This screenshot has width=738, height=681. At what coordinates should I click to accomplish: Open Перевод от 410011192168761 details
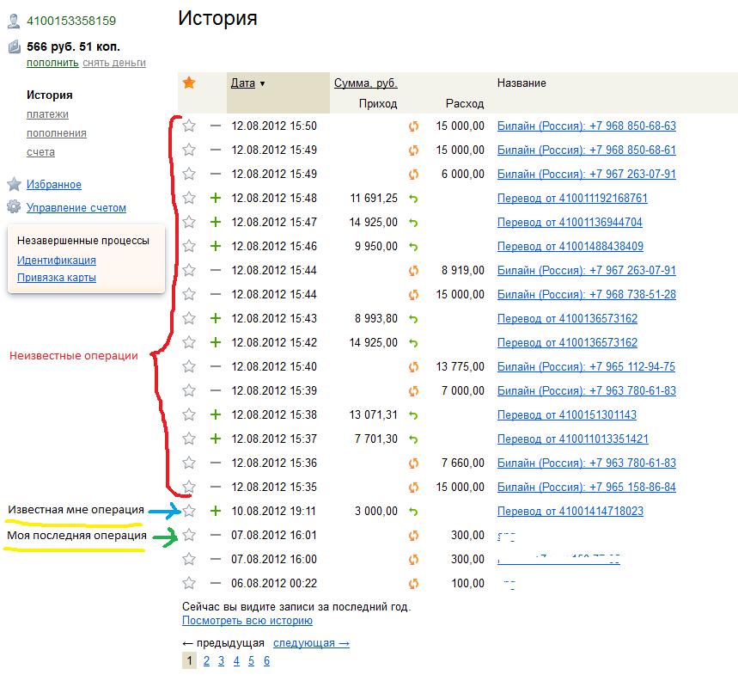click(572, 198)
